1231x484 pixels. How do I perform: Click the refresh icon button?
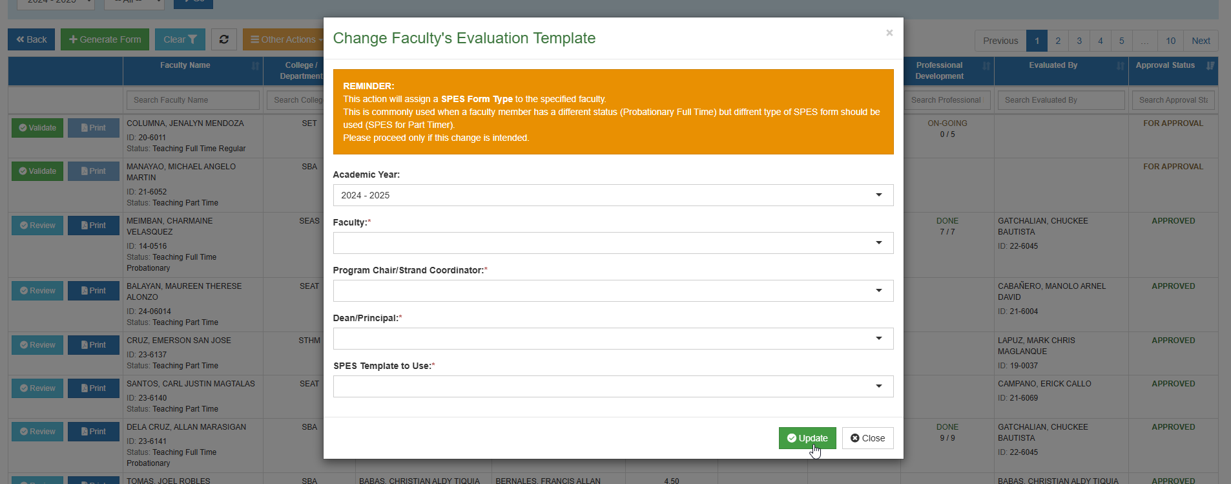click(x=224, y=39)
